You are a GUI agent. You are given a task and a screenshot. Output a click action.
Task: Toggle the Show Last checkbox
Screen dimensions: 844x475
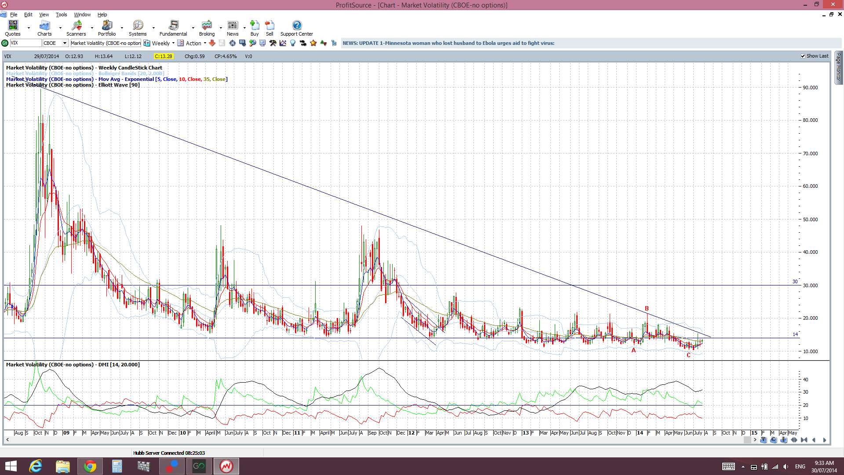pos(803,56)
